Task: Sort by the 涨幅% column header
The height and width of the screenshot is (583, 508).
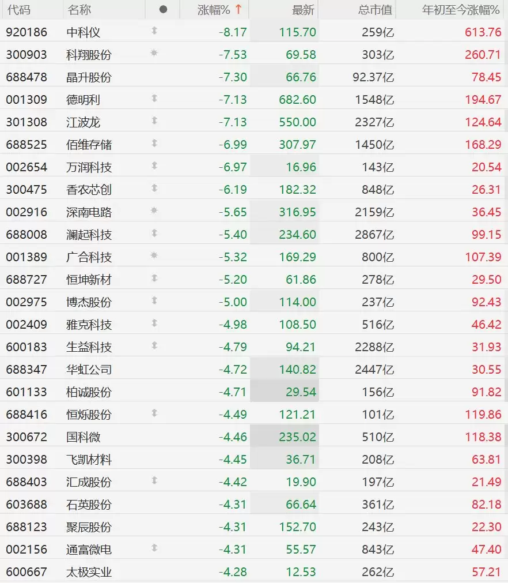Action: (214, 10)
